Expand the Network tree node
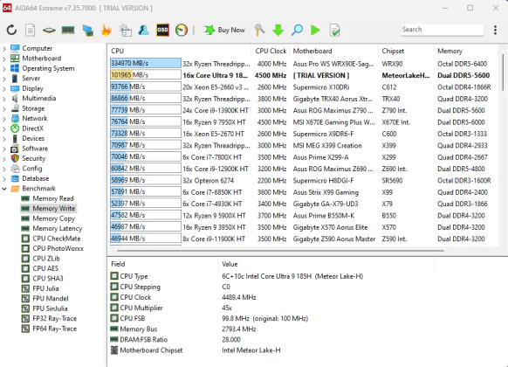This screenshot has height=367, width=508. [4, 119]
